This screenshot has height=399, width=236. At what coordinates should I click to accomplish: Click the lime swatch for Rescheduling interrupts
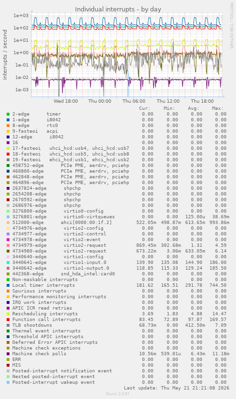pos(8,314)
